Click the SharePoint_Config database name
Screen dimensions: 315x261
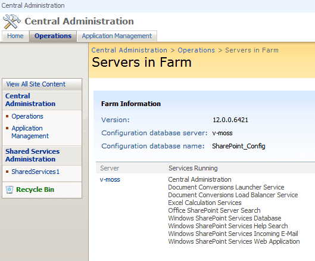239,146
